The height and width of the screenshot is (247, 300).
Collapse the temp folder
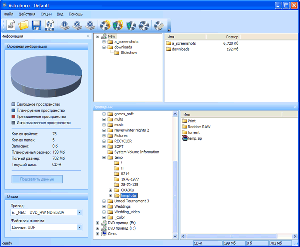(x=104, y=158)
